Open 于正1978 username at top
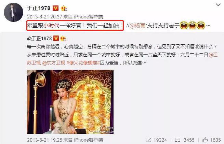224x144 pixels. pyautogui.click(x=39, y=8)
